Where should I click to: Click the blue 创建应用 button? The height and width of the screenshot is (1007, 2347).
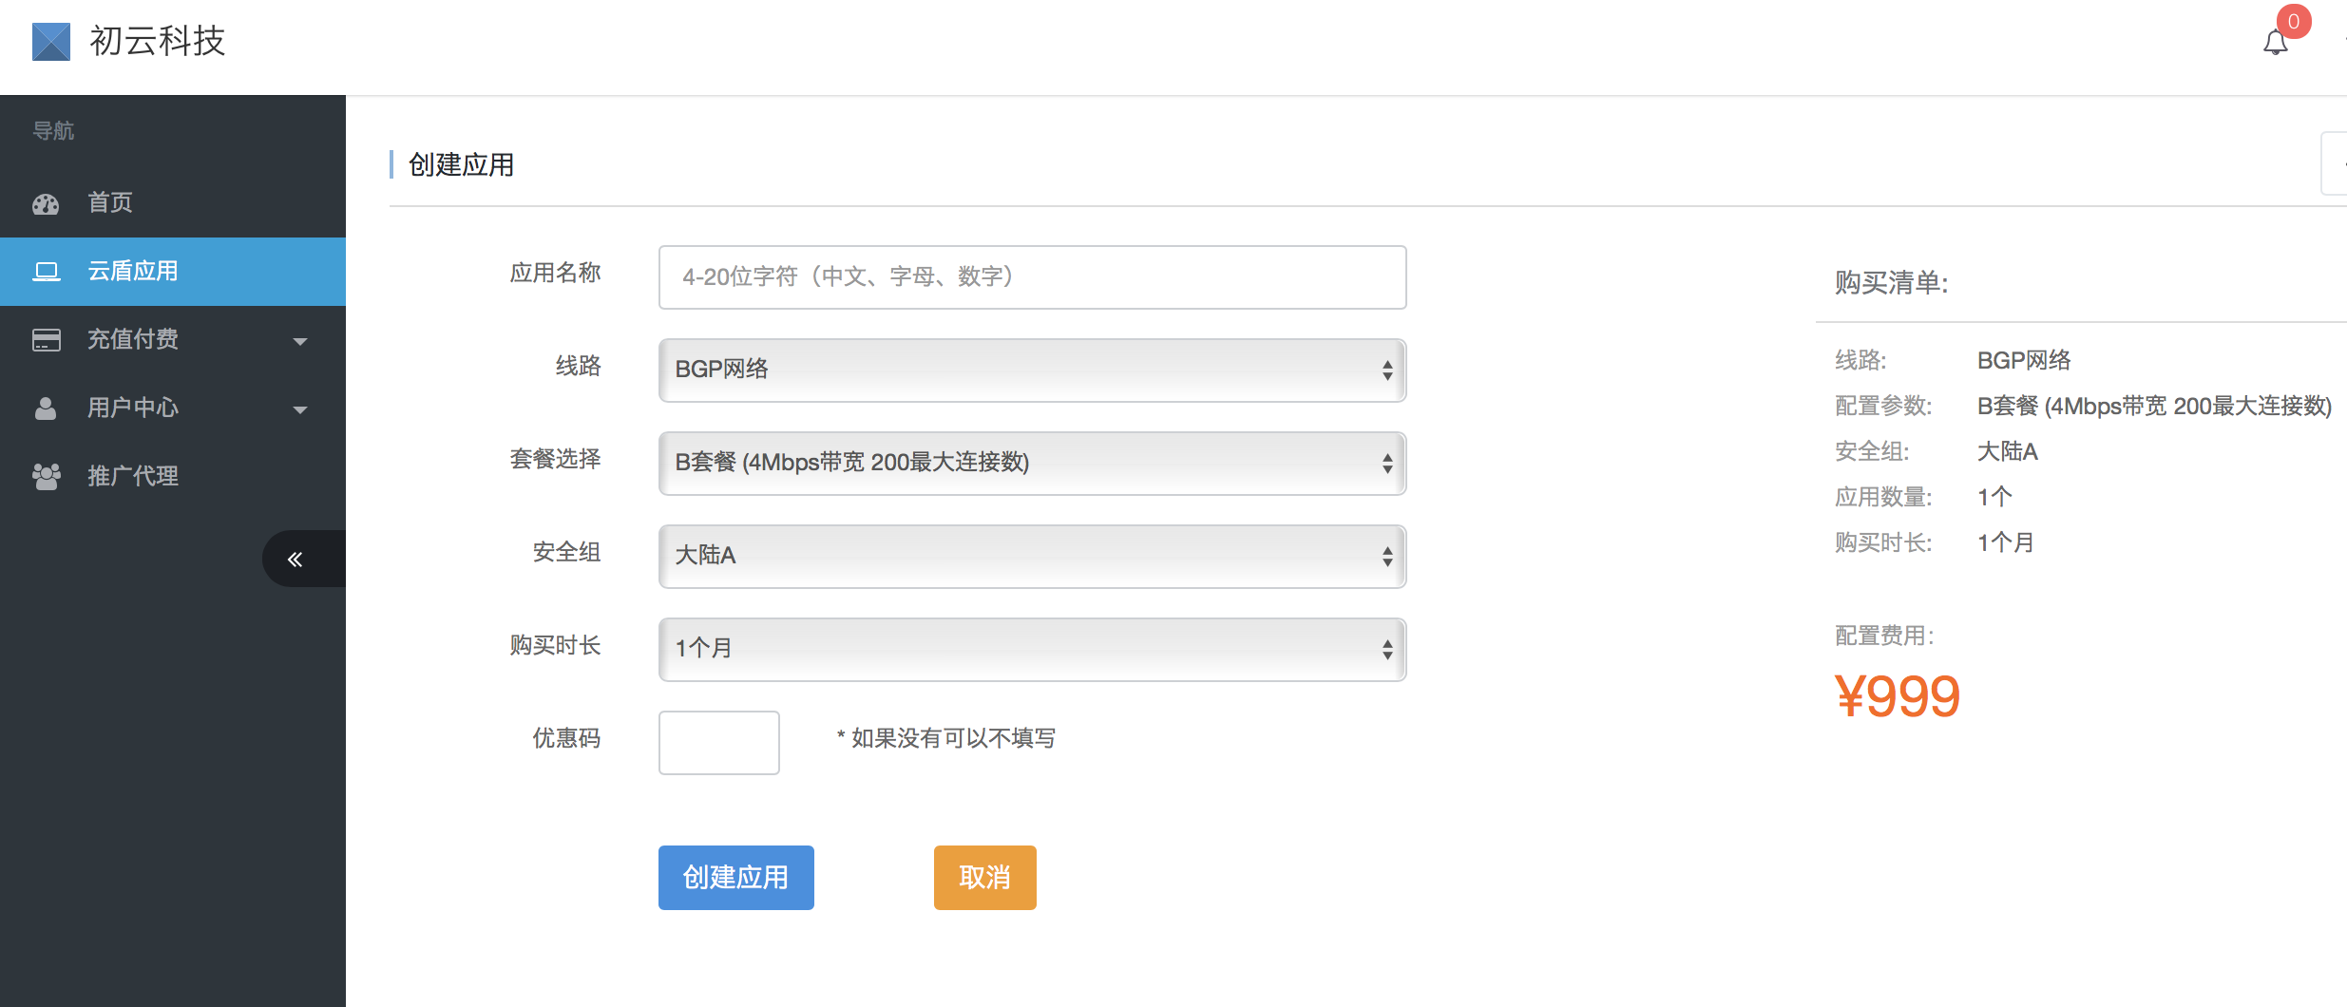tap(735, 878)
